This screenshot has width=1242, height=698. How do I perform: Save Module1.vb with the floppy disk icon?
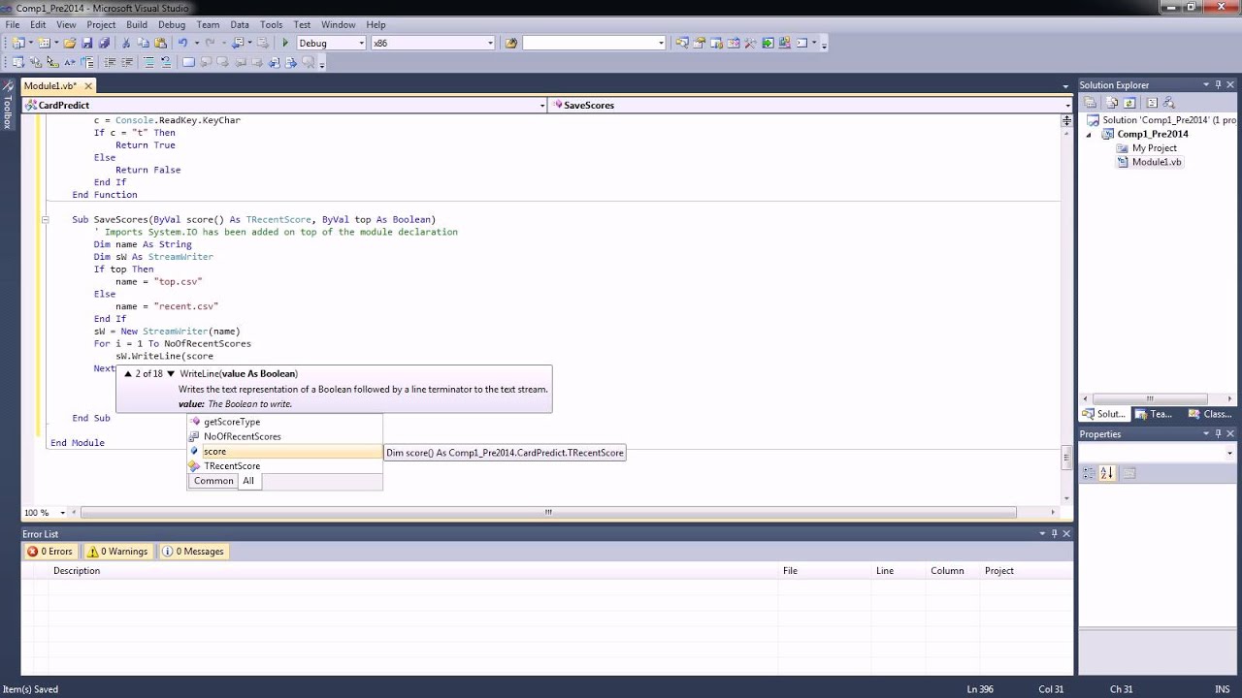click(x=87, y=43)
